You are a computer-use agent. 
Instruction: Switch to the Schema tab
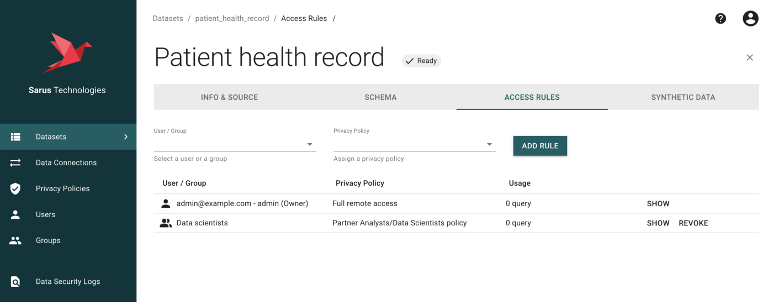pos(380,97)
